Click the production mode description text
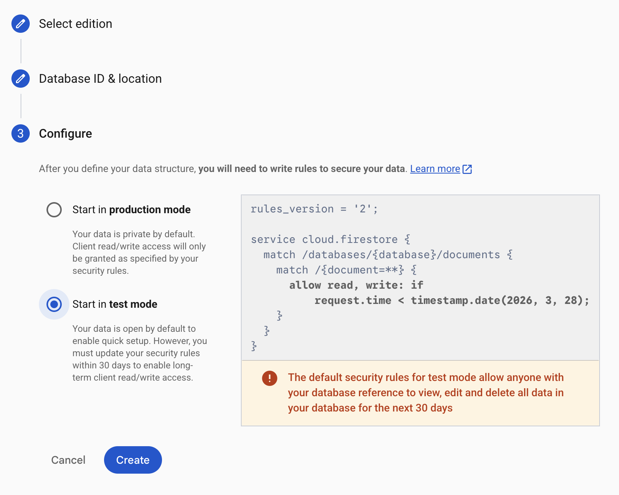619x495 pixels. (139, 252)
